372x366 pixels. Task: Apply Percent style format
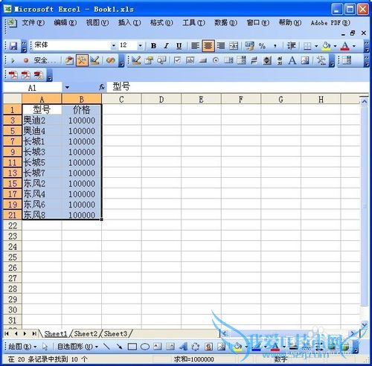262,46
